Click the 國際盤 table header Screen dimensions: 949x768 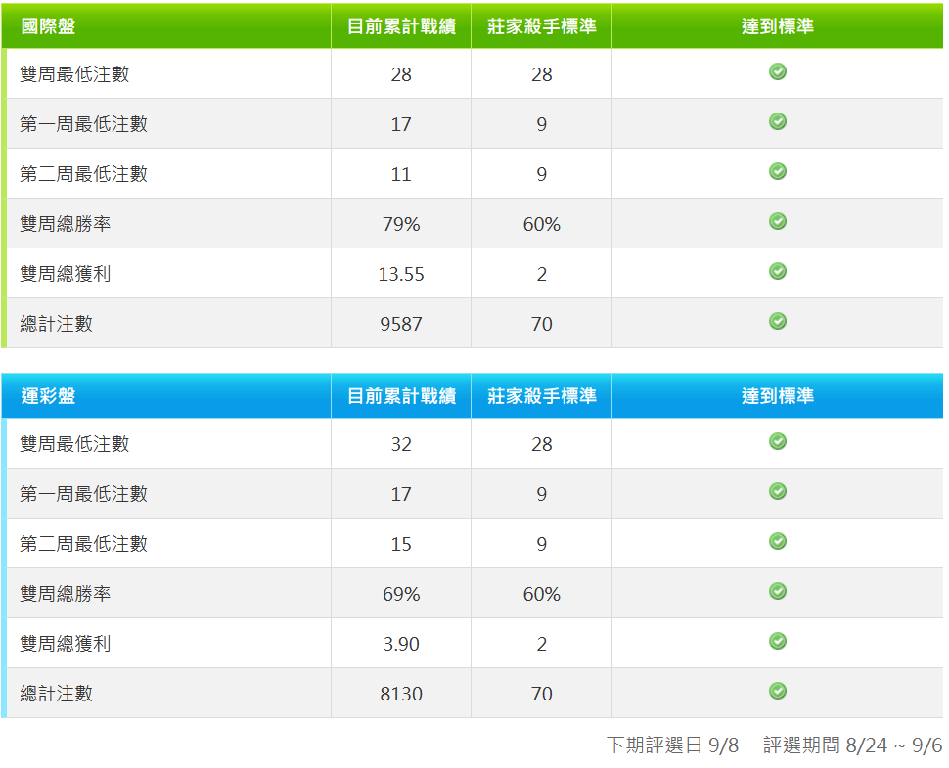(48, 26)
